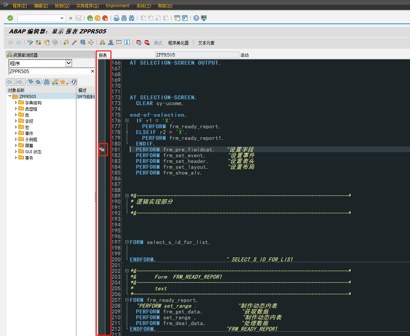Click the Other Object icon
Screen dimensions: 410x336
[47, 43]
